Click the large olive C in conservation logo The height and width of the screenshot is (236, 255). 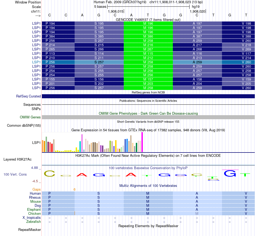pos(50,174)
